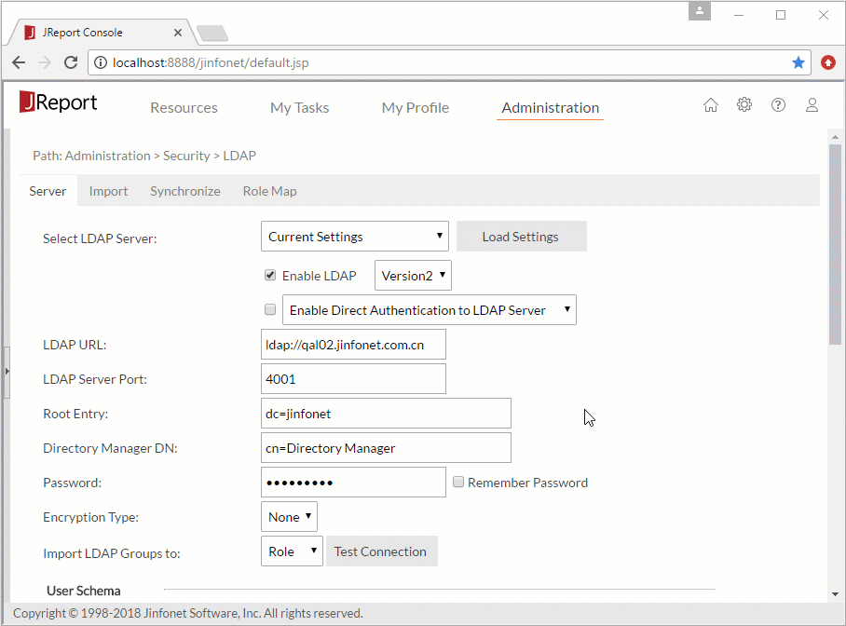
Task: Switch to the Synchronize tab
Action: pos(185,191)
